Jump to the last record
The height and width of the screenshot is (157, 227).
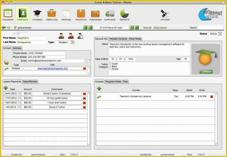137,27
